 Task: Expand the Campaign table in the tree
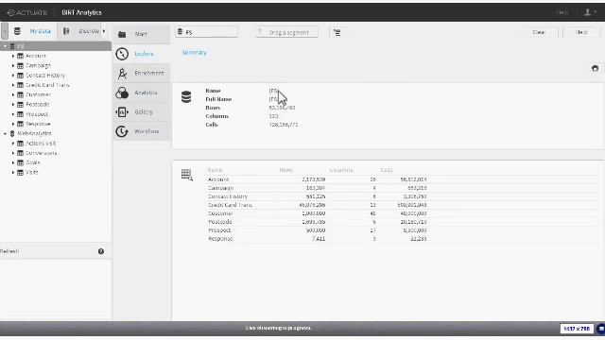click(13, 65)
